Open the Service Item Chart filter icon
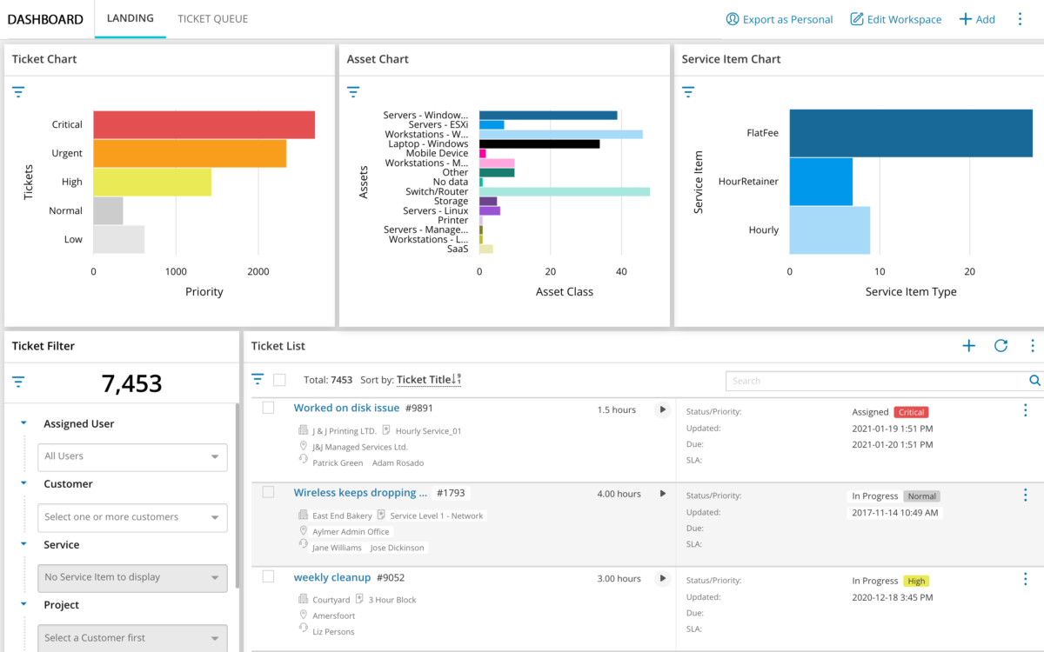The height and width of the screenshot is (652, 1044). pos(688,91)
